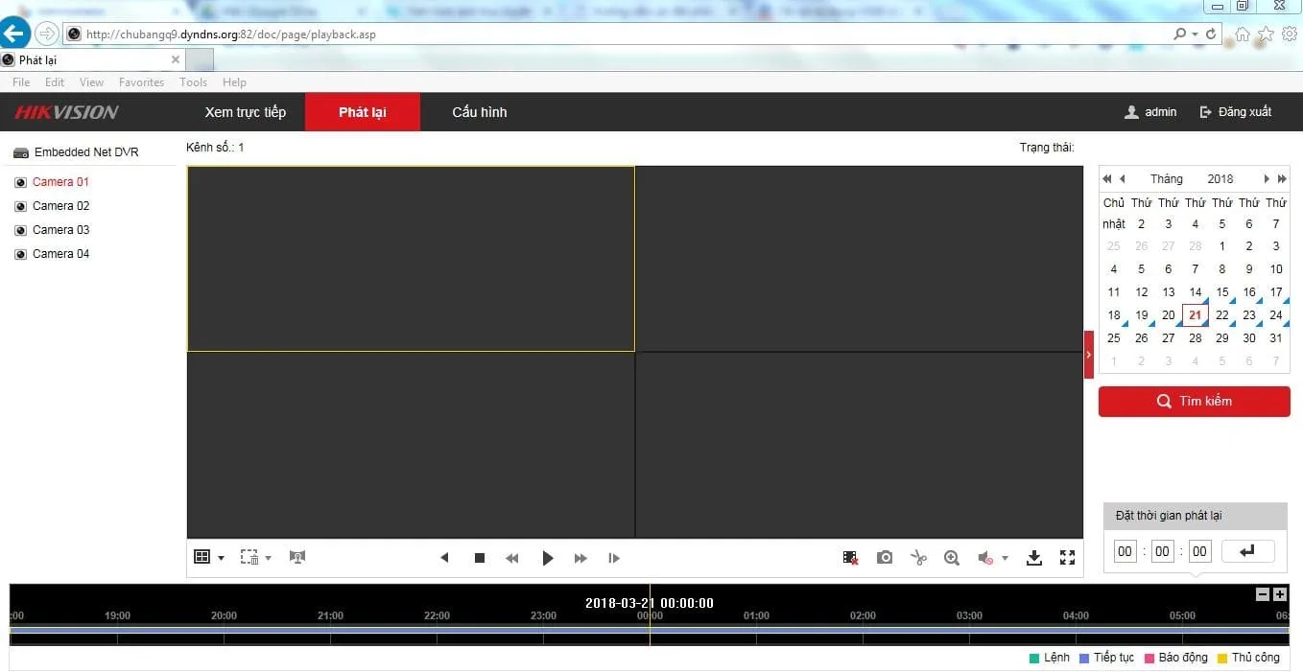Switch to the Xem trực tiếp tab
The height and width of the screenshot is (672, 1303).
(x=246, y=112)
